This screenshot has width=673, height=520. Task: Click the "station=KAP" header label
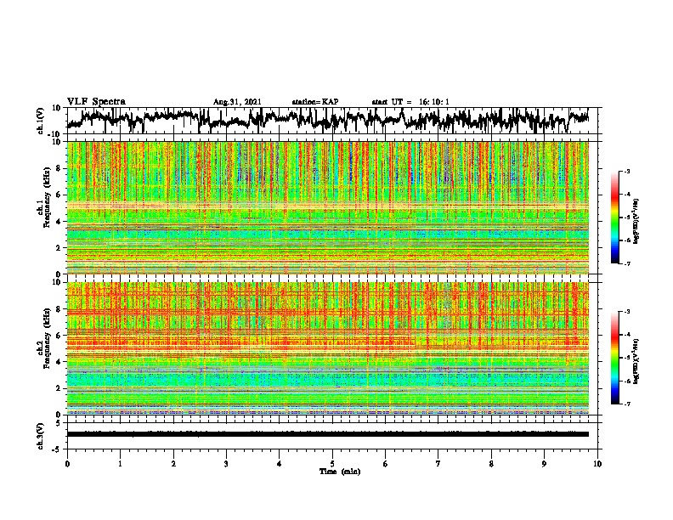click(x=315, y=102)
